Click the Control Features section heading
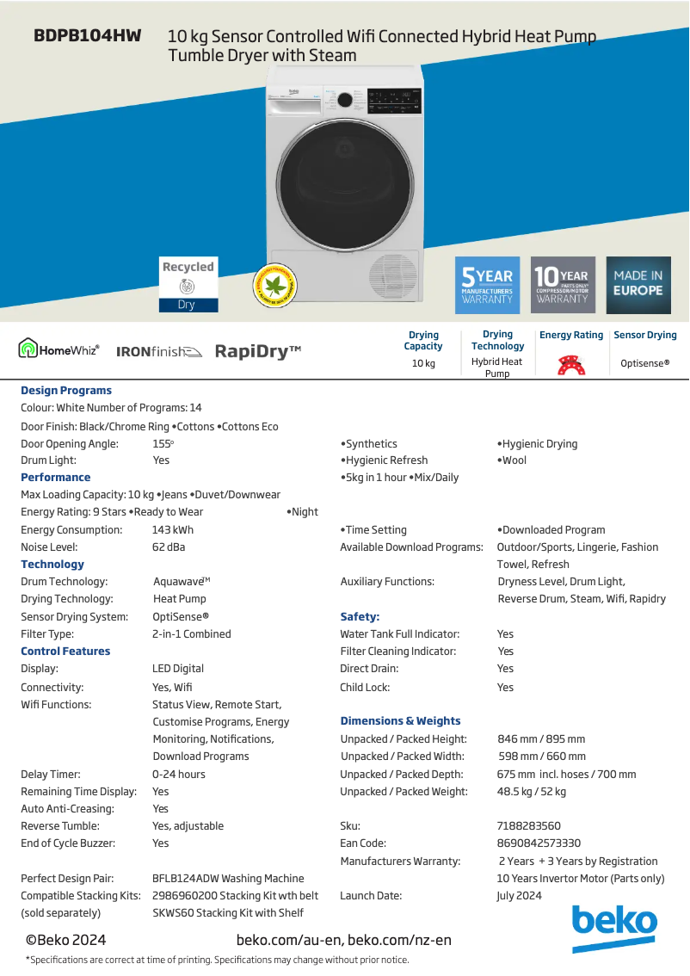The width and height of the screenshot is (690, 976). (65, 652)
